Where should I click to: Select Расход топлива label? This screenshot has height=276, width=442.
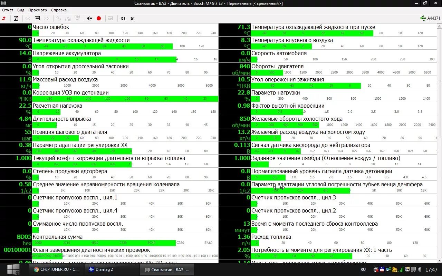tap(271, 237)
